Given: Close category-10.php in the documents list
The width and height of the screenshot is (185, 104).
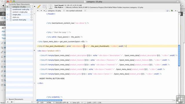Looking at the screenshot, I should 32,7.
